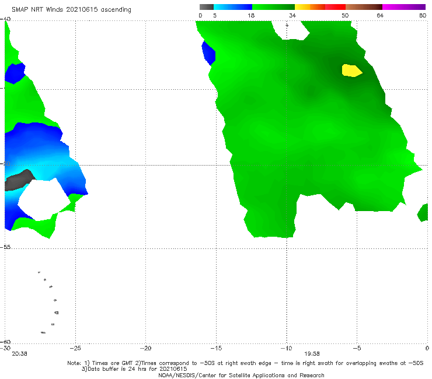Click the longitude label "-15"
432x379 pixels.
point(216,348)
